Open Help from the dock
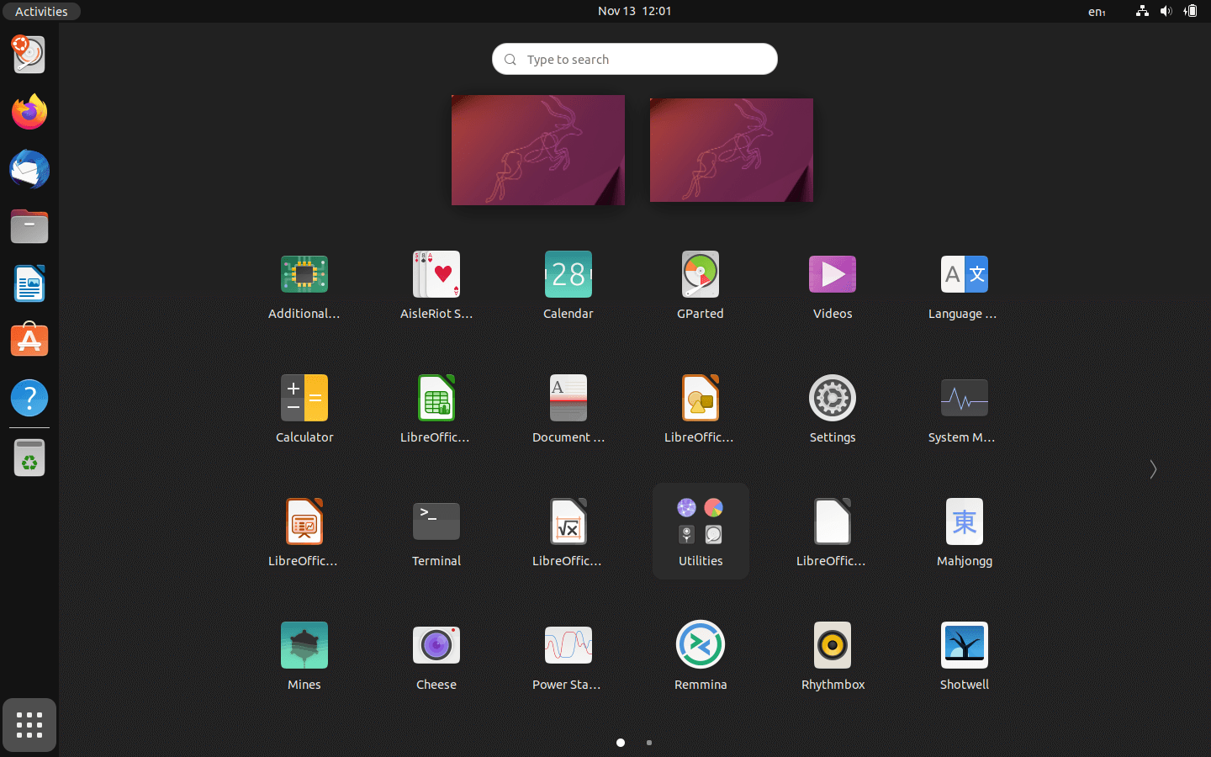 coord(29,398)
